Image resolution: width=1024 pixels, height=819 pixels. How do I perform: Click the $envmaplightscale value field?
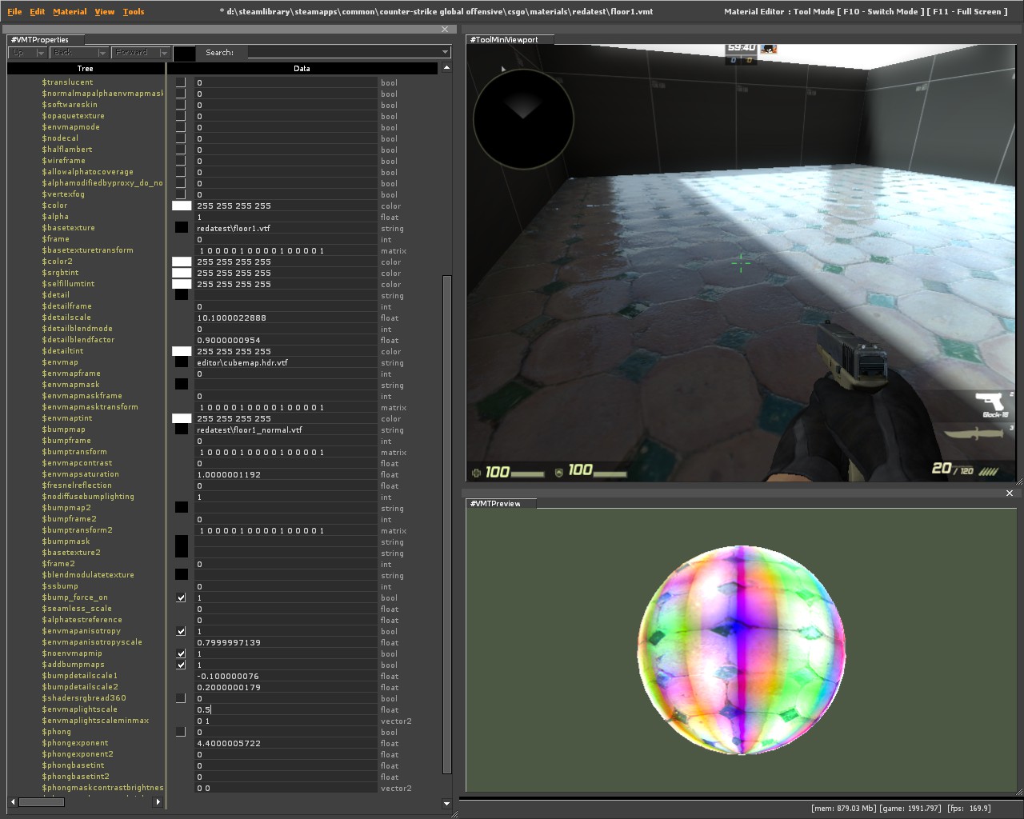click(x=286, y=709)
